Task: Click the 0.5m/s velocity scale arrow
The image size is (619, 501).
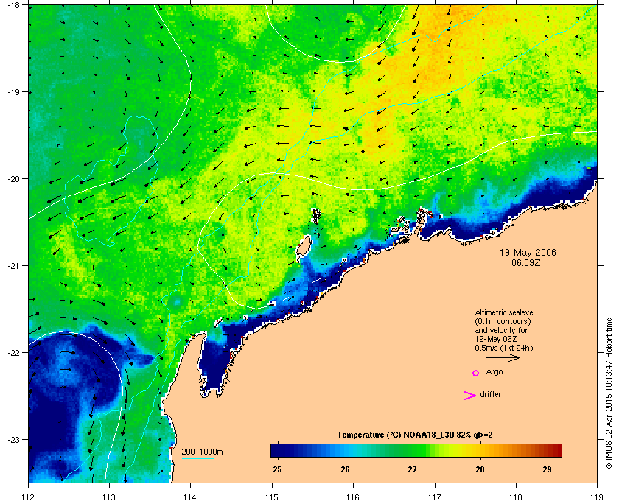Action: click(x=503, y=357)
